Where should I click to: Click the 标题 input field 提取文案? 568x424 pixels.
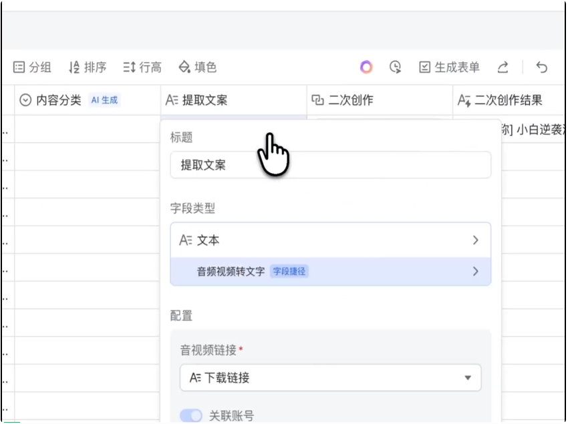[x=330, y=165]
